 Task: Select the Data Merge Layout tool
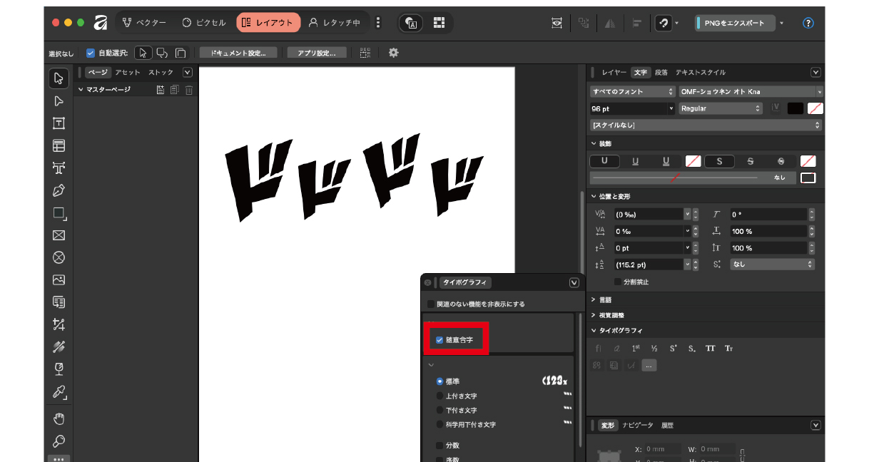click(59, 302)
